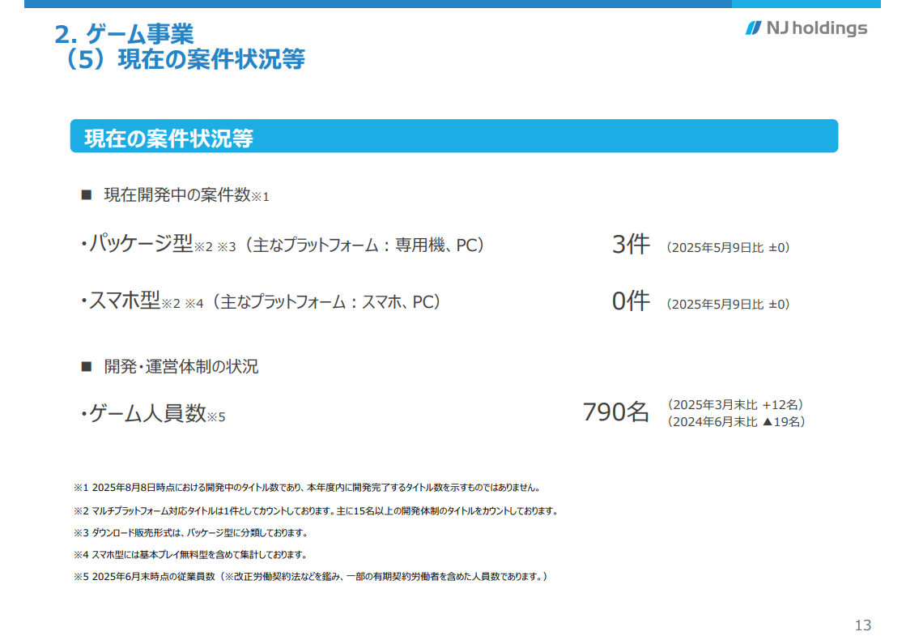Image resolution: width=906 pixels, height=640 pixels.
Task: Click the subtitle （5）現在の案件状況等
Action: [x=184, y=59]
